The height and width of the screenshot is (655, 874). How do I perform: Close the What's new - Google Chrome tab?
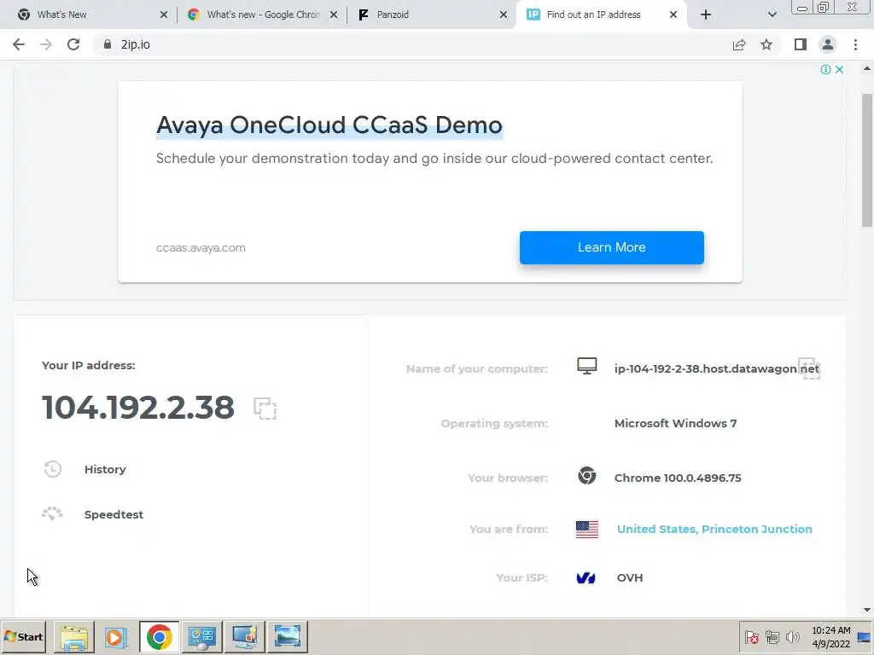[x=334, y=14]
